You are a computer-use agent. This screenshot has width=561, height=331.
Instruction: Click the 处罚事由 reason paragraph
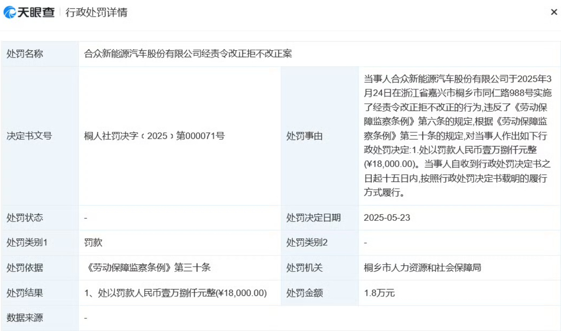click(458, 136)
